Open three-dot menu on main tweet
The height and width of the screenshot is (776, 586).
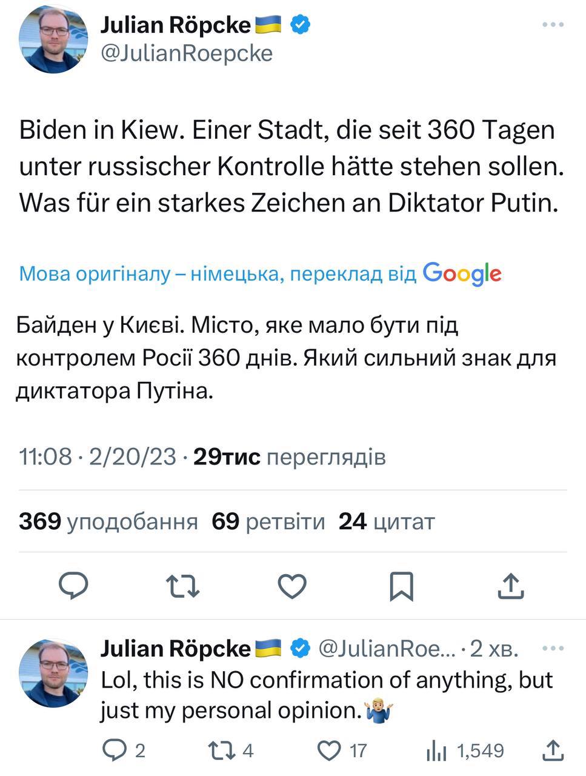point(552,25)
